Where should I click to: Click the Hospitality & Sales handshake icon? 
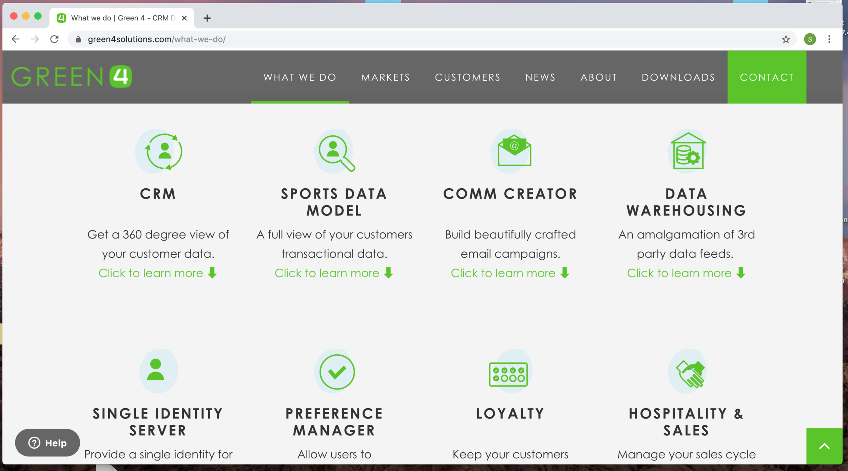pyautogui.click(x=690, y=374)
